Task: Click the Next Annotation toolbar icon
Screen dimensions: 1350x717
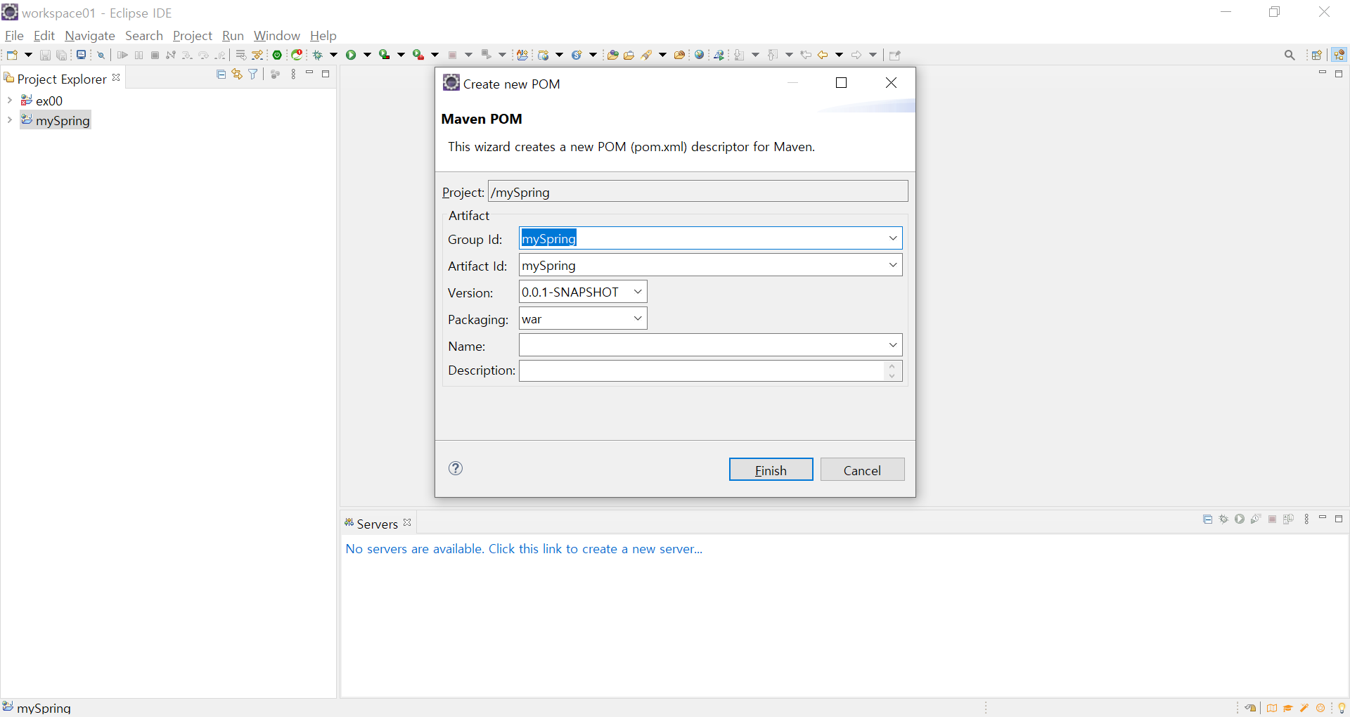Action: (x=740, y=55)
